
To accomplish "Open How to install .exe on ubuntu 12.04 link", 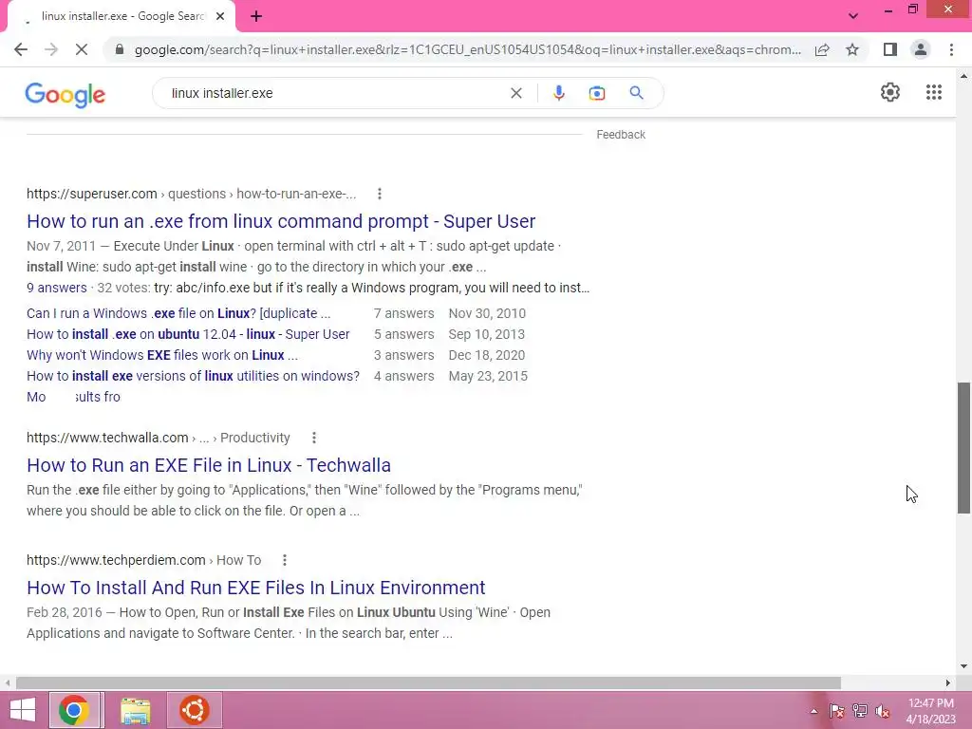I will point(188,335).
